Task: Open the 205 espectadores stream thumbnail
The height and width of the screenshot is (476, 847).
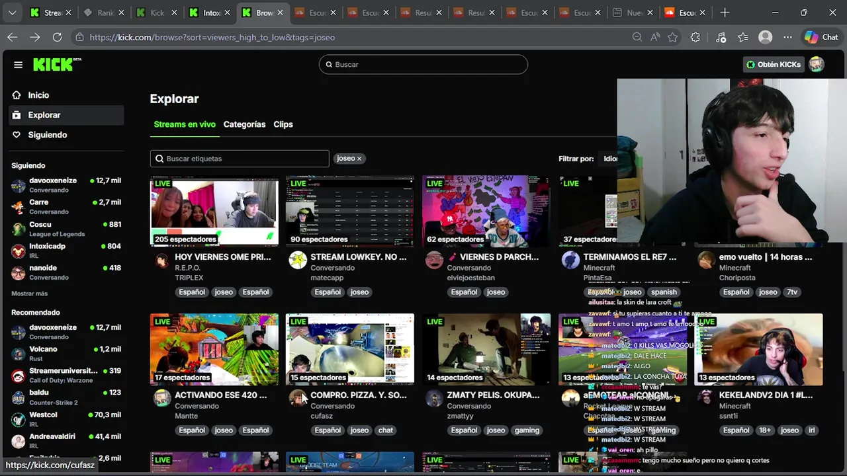Action: click(x=214, y=212)
